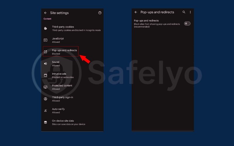Click the Intrusive ads window icon

click(46, 75)
